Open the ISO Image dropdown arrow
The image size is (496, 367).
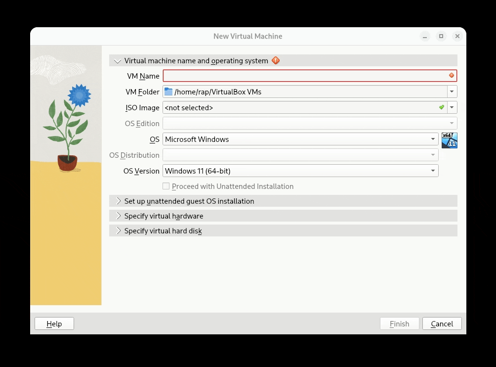click(452, 107)
